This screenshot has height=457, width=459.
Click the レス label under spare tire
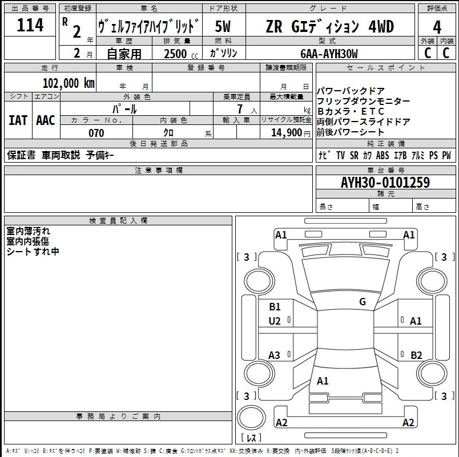point(251,438)
